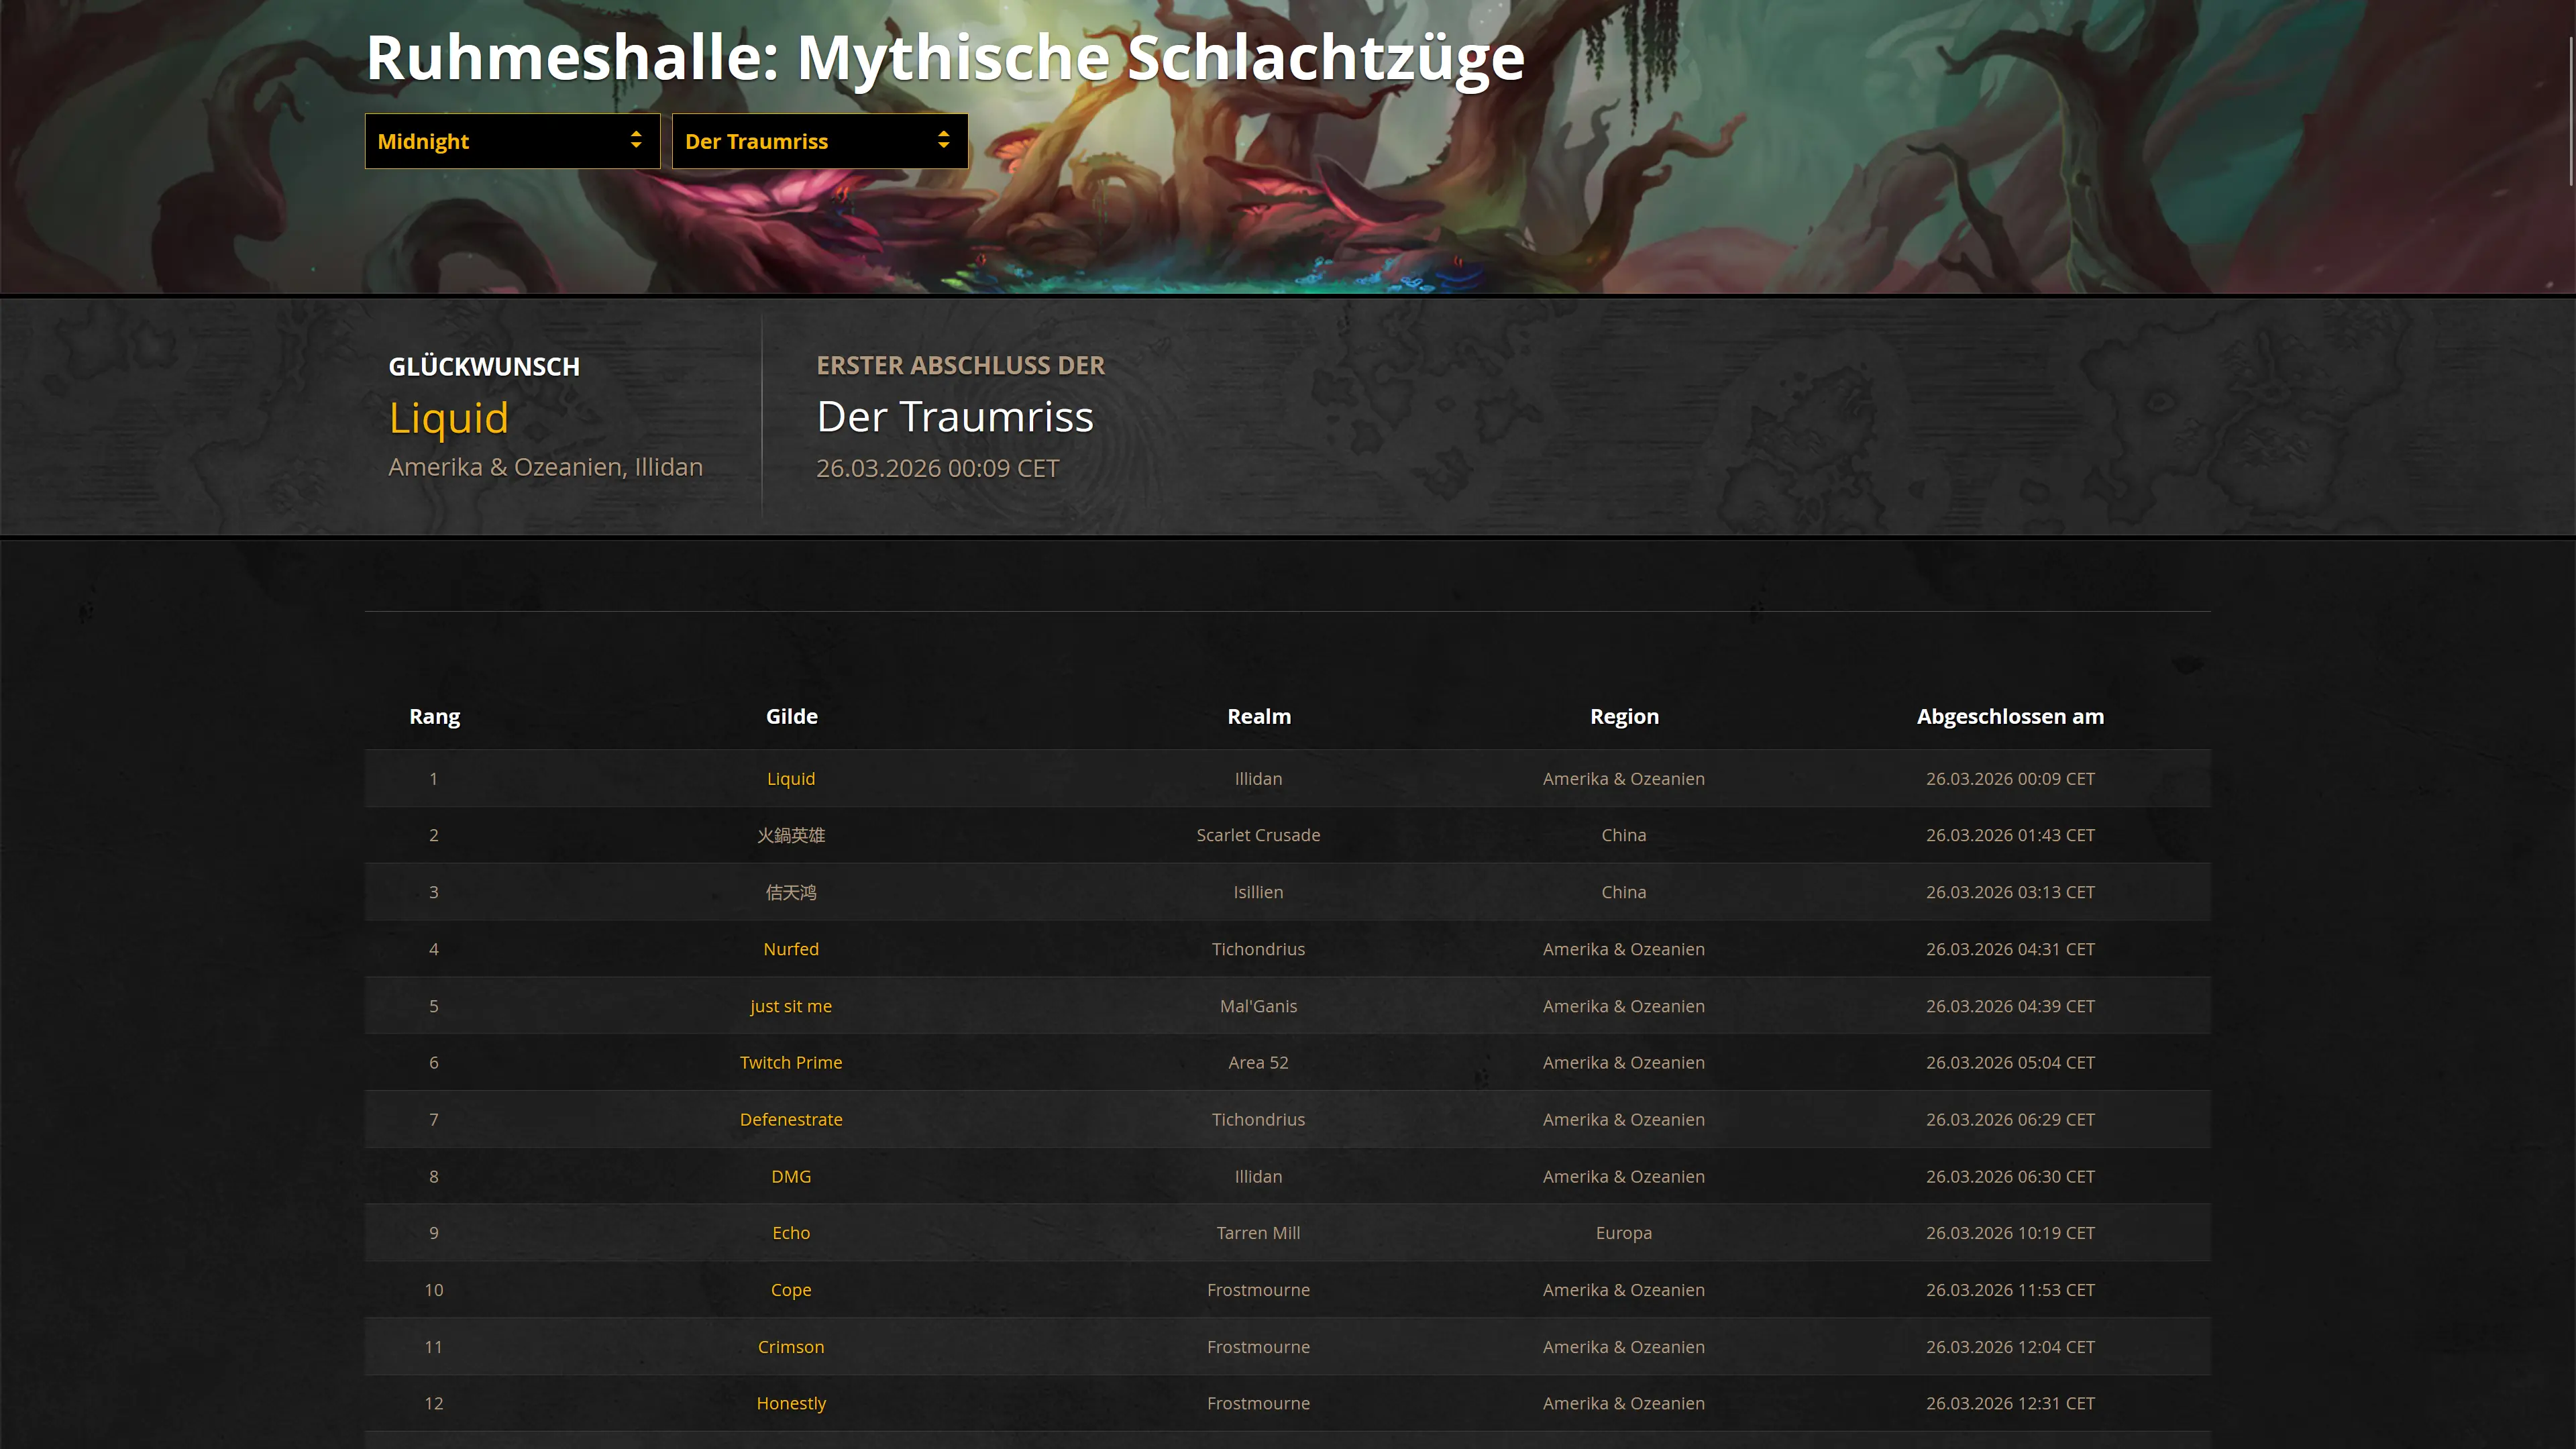
Task: Open the Twitch Prime guild link
Action: click(790, 1062)
